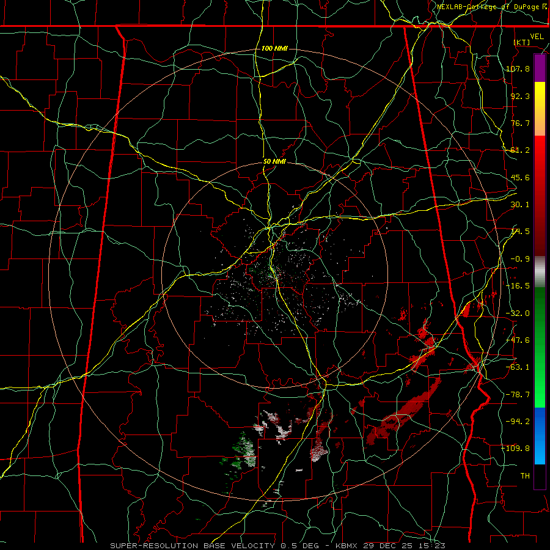Click the gray near-zero segment of color bar
The height and width of the screenshot is (550, 550).
540,272
